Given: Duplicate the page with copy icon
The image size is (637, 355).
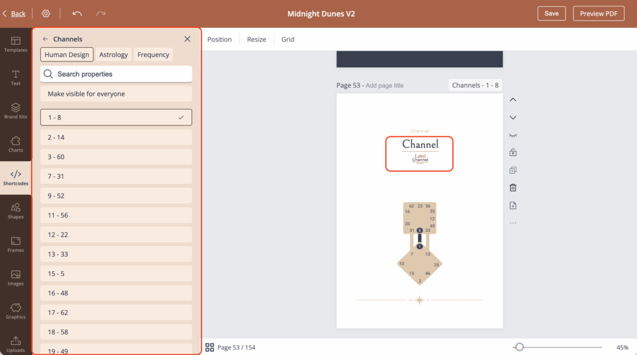Looking at the screenshot, I should pos(513,170).
